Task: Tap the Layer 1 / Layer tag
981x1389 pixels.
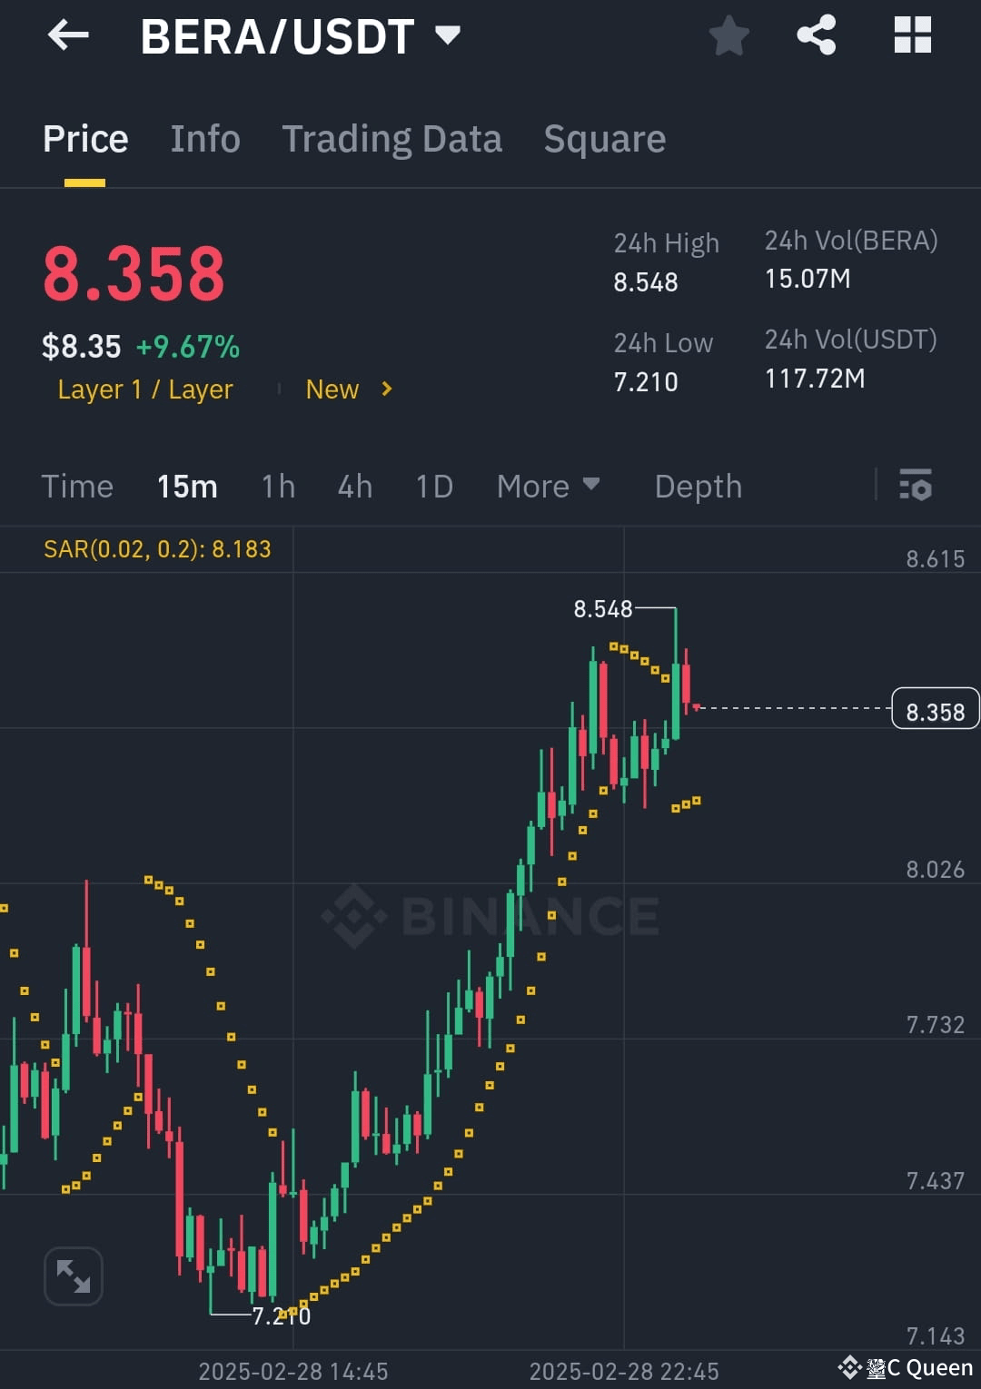Action: tap(144, 389)
